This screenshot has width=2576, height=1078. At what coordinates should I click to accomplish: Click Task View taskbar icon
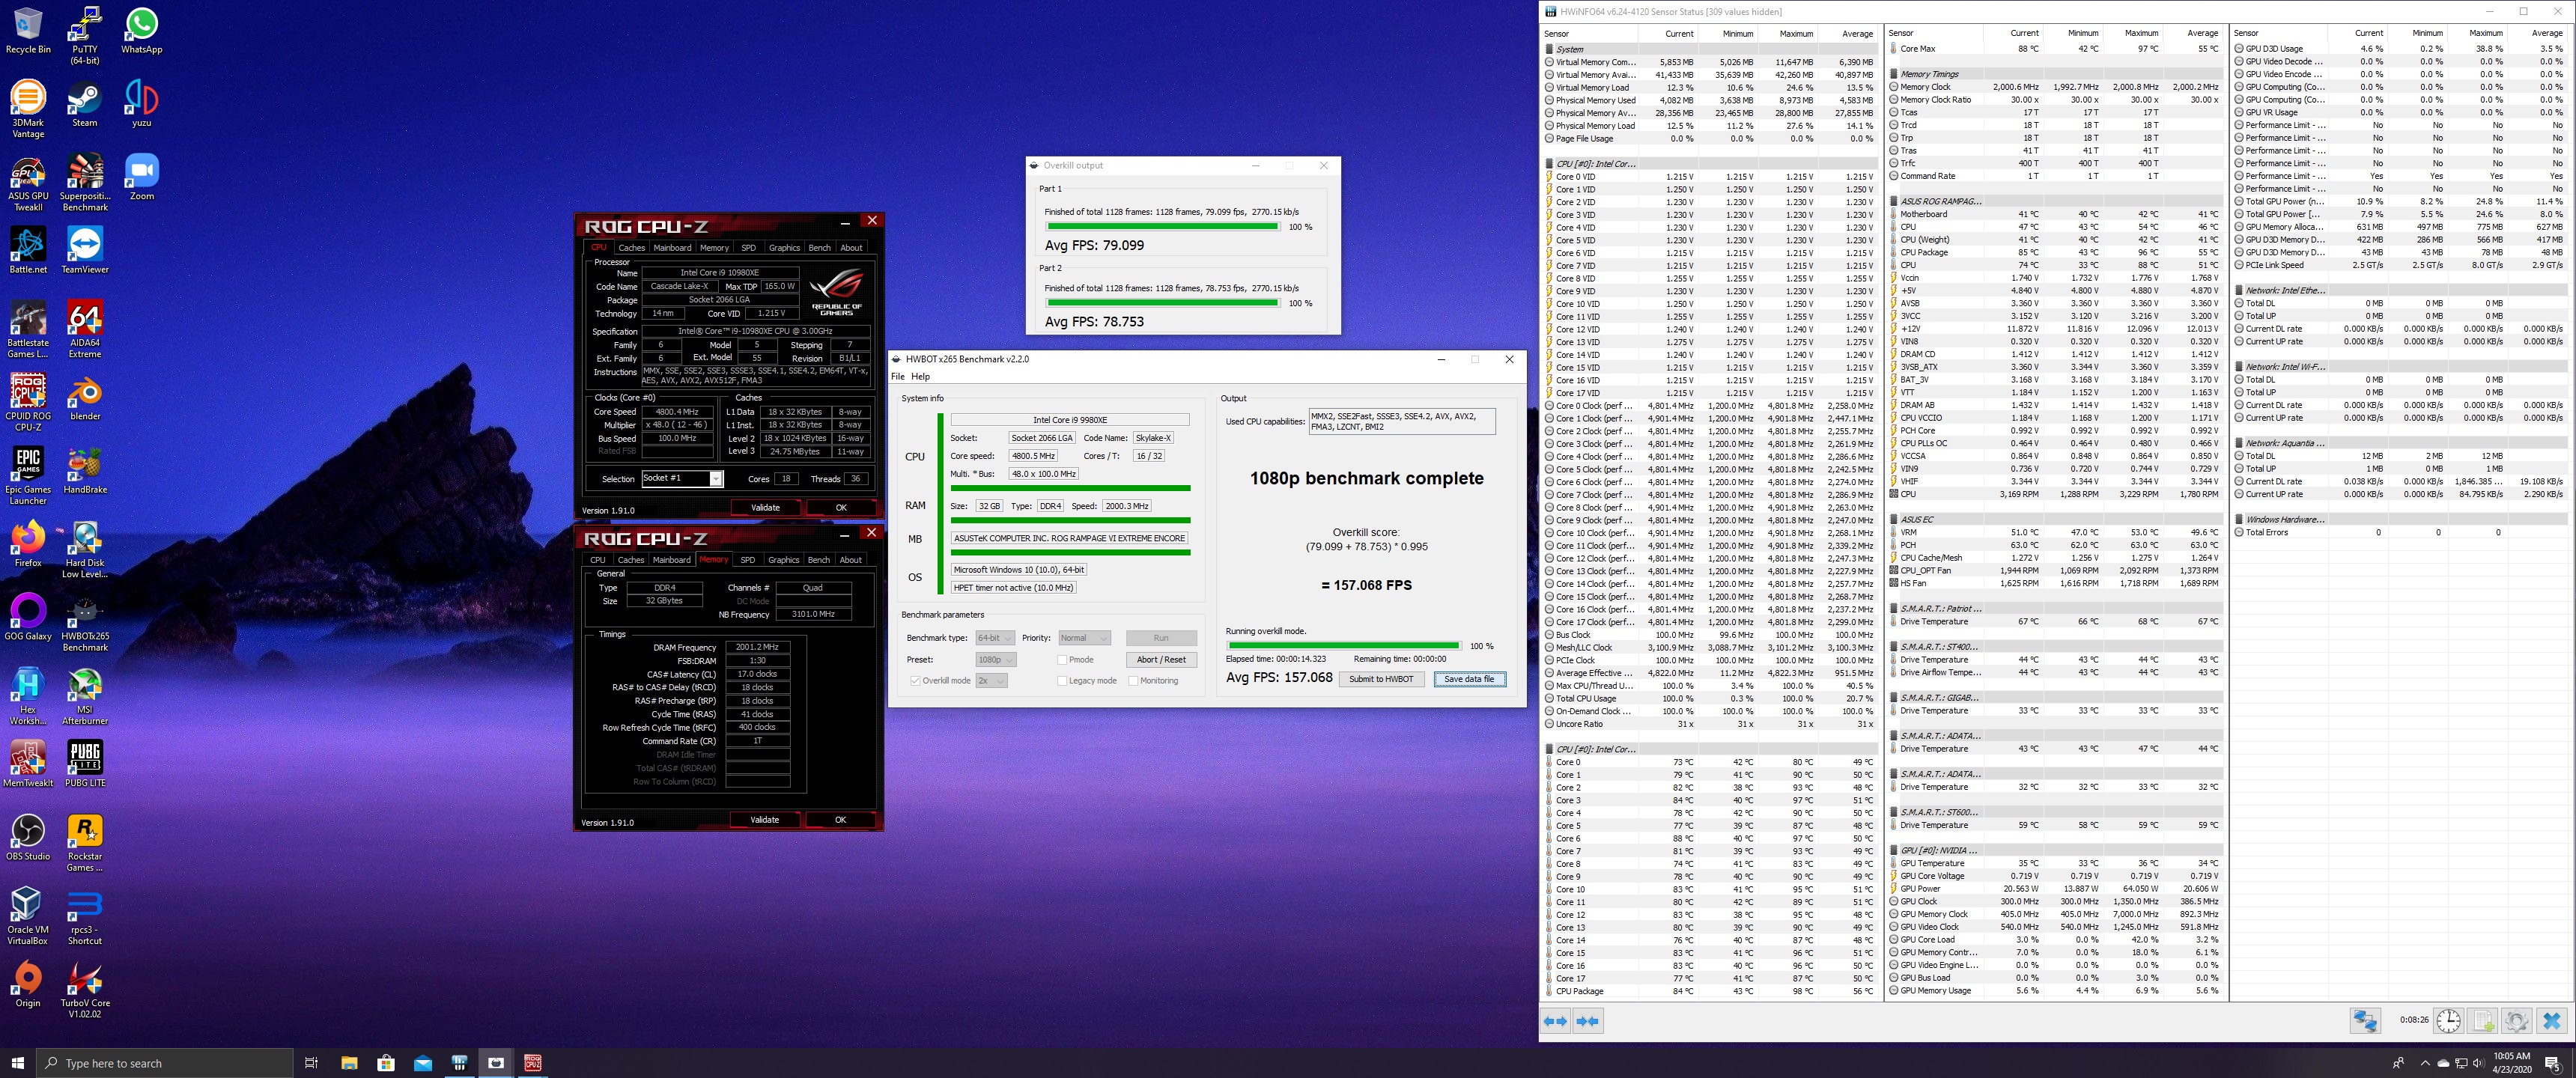tap(311, 1062)
